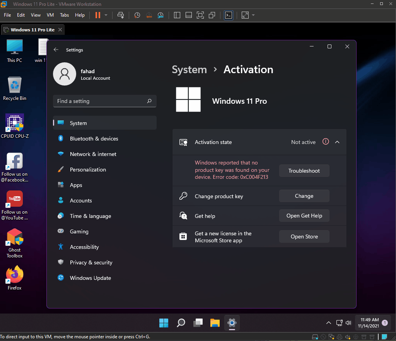Click the activation warning info icon
Viewport: 396px width, 341px height.
point(326,142)
